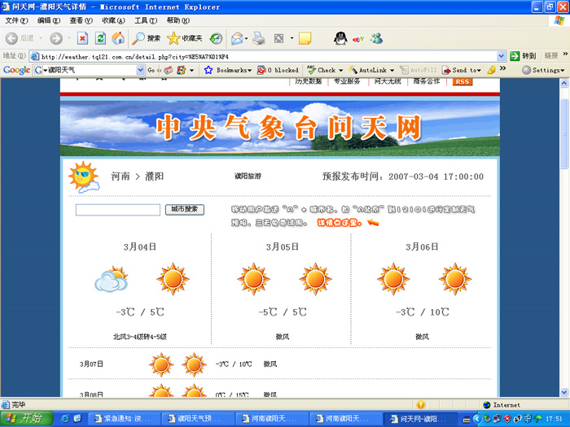Click the 转到 Go button

click(x=523, y=56)
